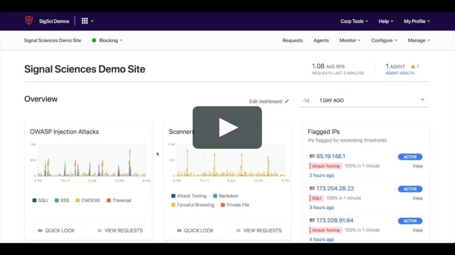Play the video with center play button

(x=227, y=127)
